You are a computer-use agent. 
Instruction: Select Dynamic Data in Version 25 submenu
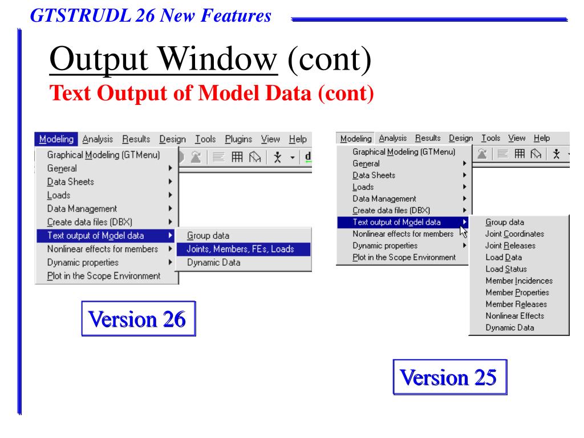[x=519, y=327]
